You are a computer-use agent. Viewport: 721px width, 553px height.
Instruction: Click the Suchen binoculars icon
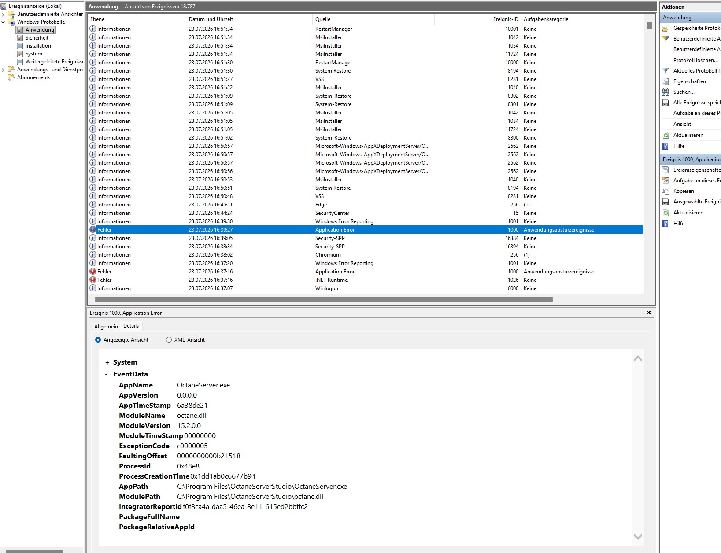666,92
